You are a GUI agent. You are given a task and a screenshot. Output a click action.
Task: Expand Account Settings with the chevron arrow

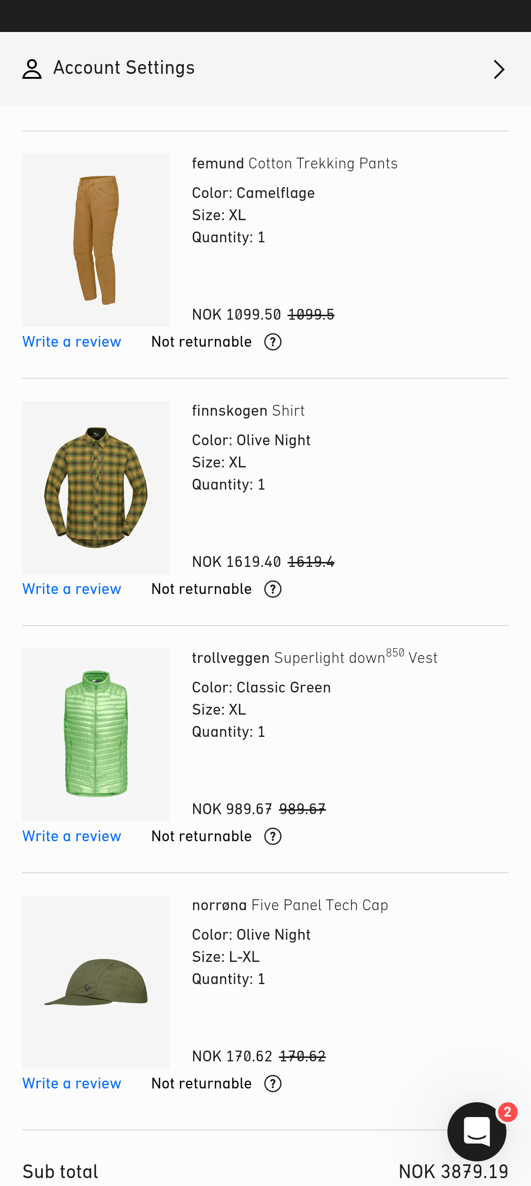(499, 69)
